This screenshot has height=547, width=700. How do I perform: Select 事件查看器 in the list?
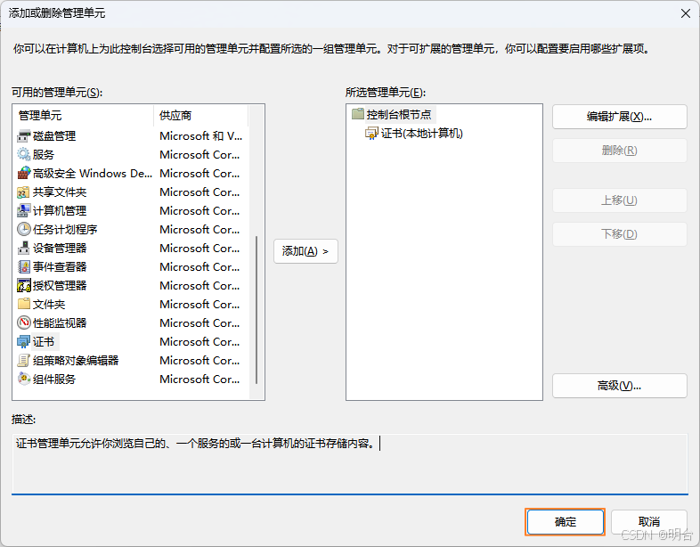pos(60,267)
